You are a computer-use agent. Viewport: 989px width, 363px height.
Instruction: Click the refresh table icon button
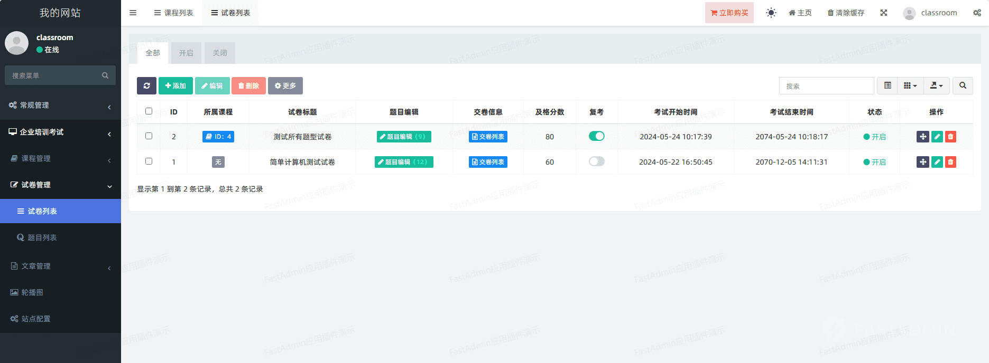click(x=146, y=85)
